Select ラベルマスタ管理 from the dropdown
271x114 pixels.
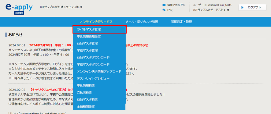(99, 30)
